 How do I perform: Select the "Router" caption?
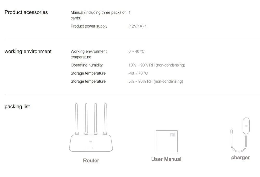[x=91, y=161]
